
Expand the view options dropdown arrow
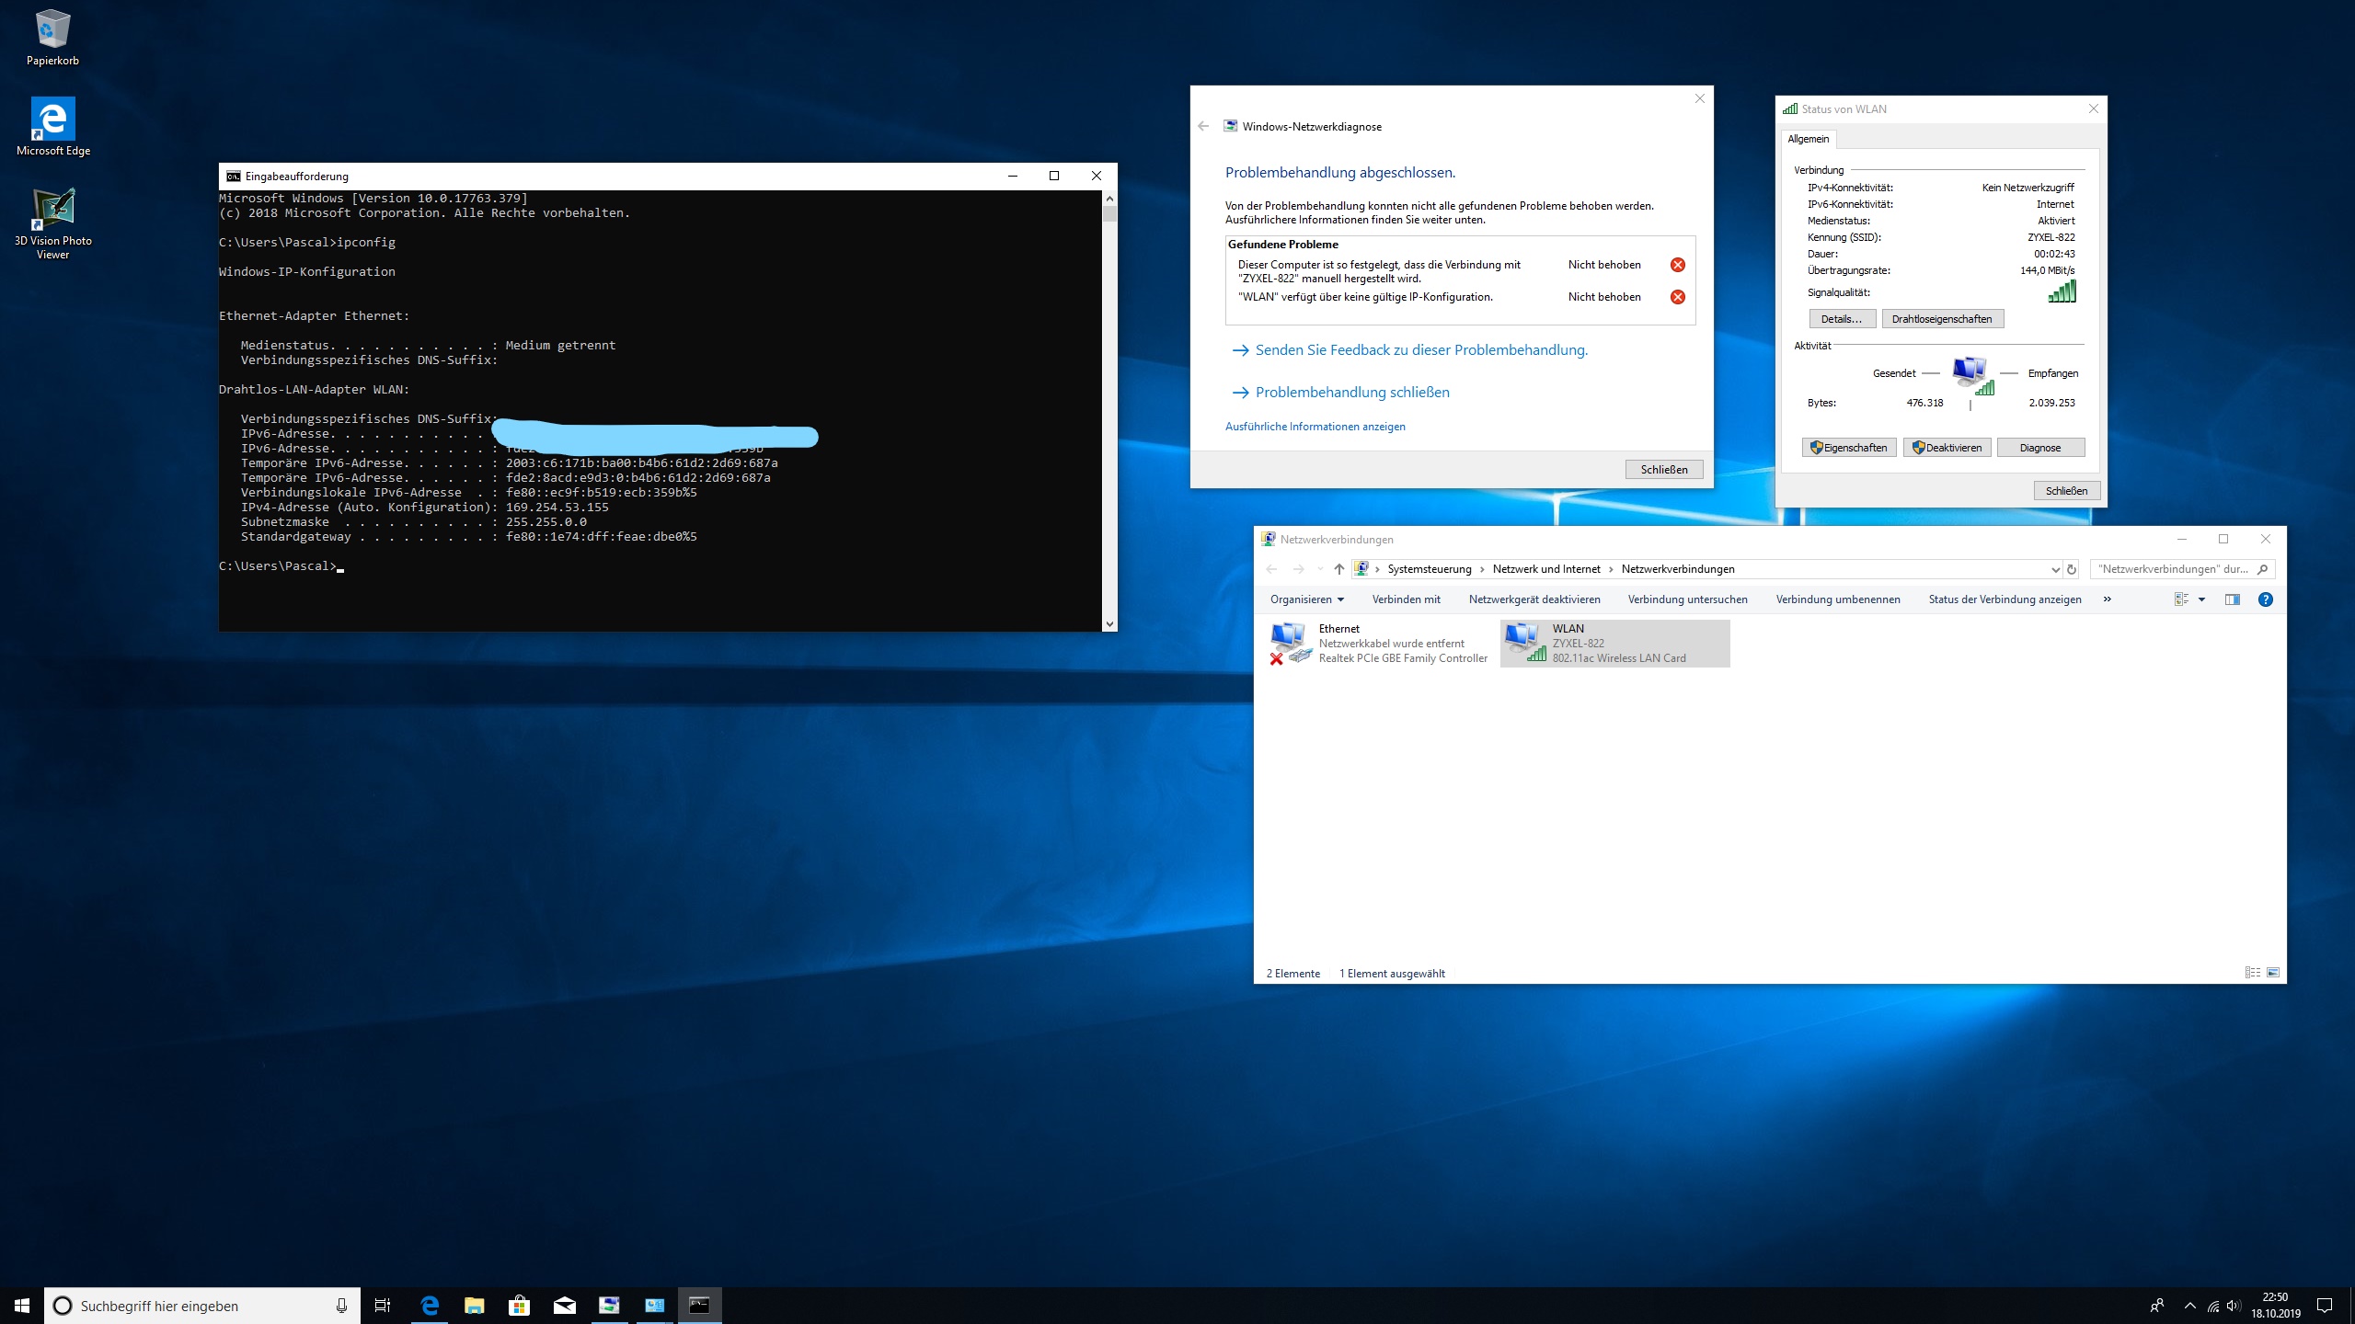[x=2201, y=599]
